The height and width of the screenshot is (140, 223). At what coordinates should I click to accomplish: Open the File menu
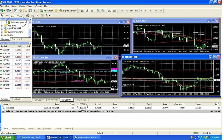pos(1,6)
